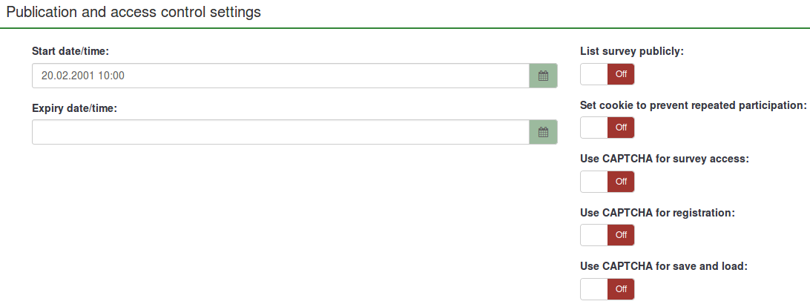The height and width of the screenshot is (304, 810).
Task: Click red Off half of save and load switch
Action: click(621, 288)
